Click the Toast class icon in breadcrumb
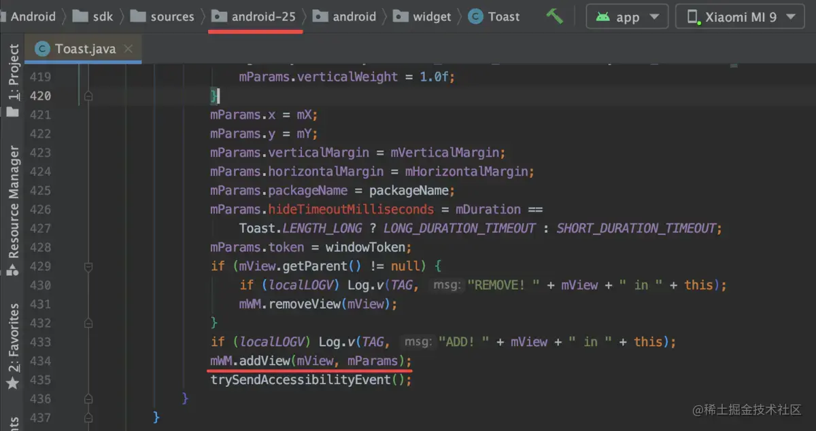 (x=476, y=16)
